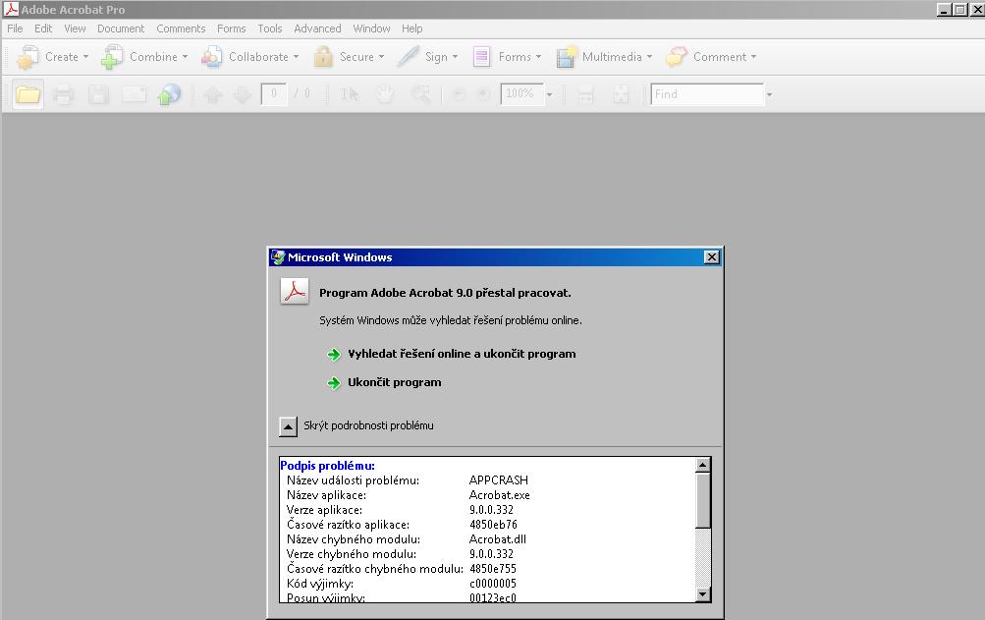Click the details scrollbar down arrow
The width and height of the screenshot is (985, 620).
pos(703,594)
